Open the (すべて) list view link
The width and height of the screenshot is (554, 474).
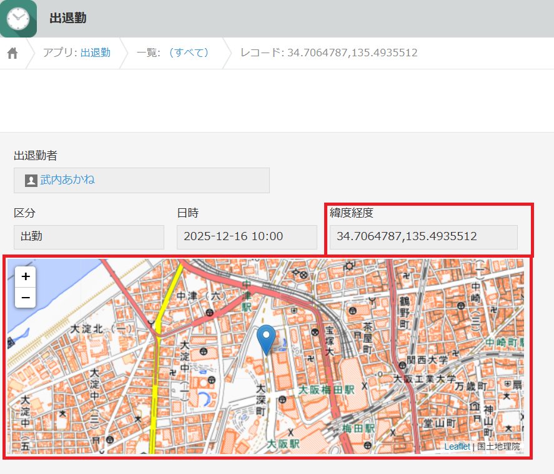(189, 53)
